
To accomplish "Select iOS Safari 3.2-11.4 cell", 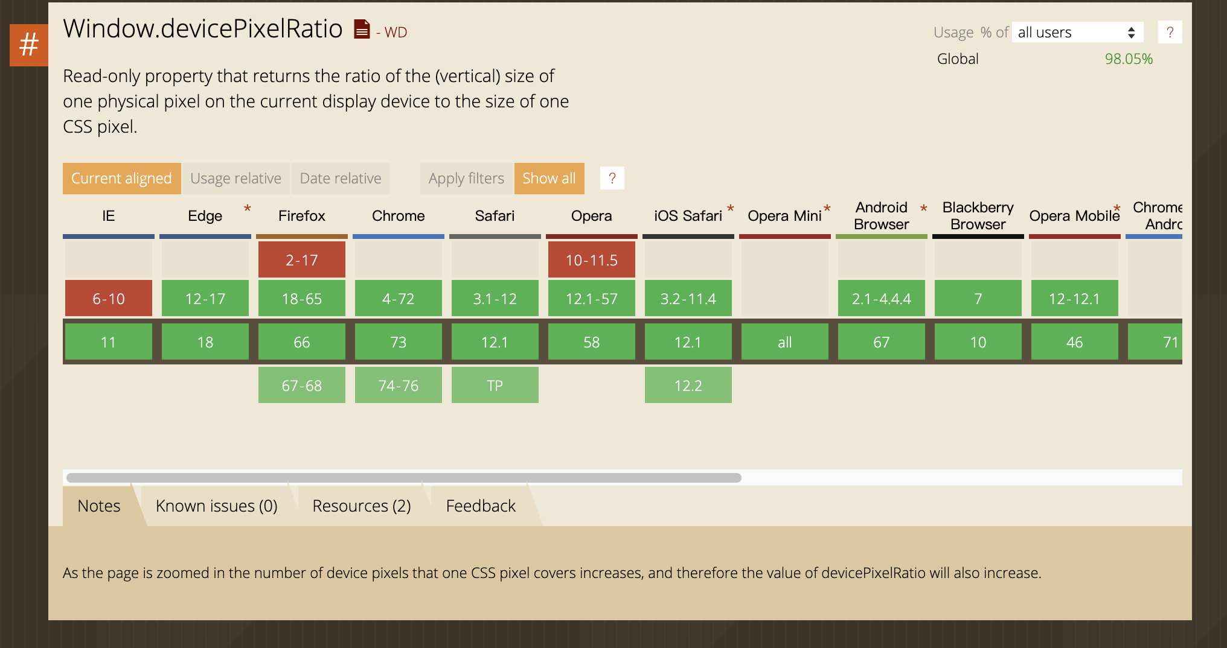I will (688, 298).
